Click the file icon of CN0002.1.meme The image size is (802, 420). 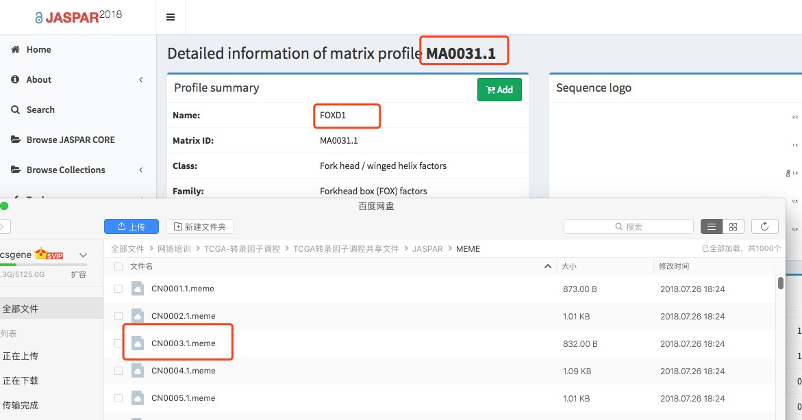138,316
